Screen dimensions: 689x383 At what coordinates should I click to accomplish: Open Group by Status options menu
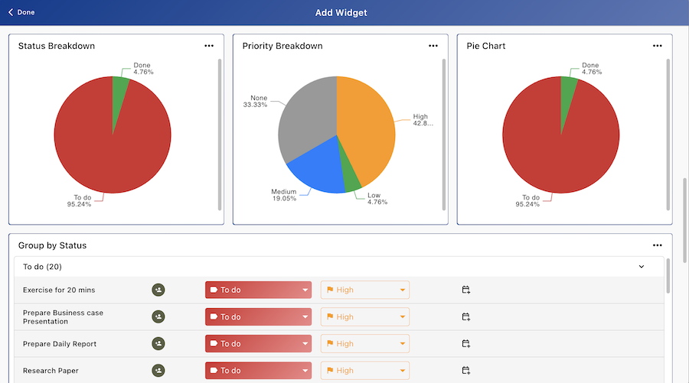(657, 245)
